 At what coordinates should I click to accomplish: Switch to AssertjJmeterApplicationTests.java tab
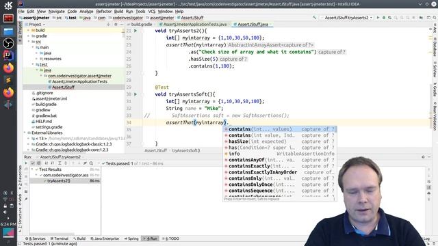click(x=194, y=25)
